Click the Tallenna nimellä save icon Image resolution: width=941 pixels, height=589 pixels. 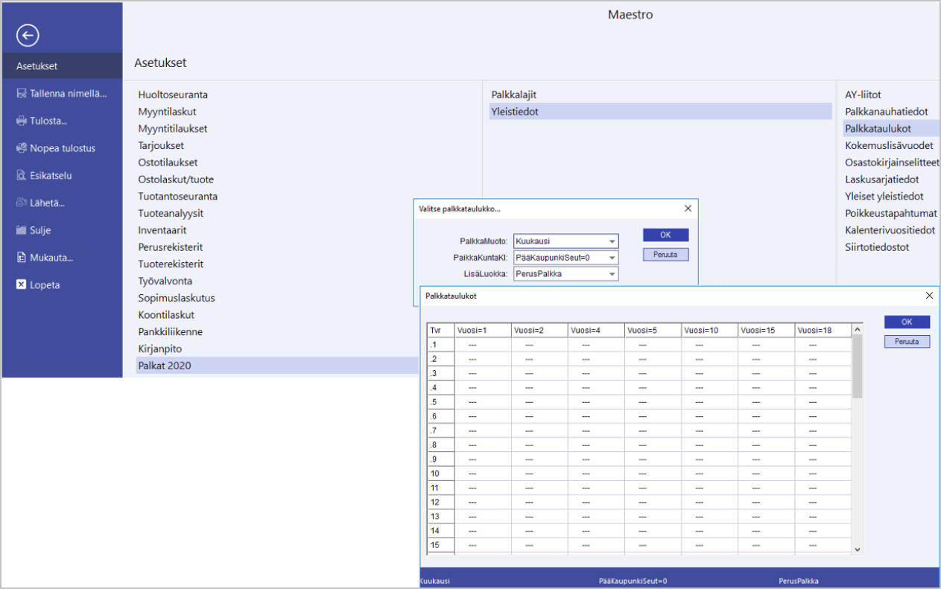(22, 94)
